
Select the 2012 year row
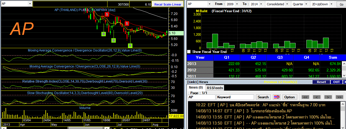(200, 70)
